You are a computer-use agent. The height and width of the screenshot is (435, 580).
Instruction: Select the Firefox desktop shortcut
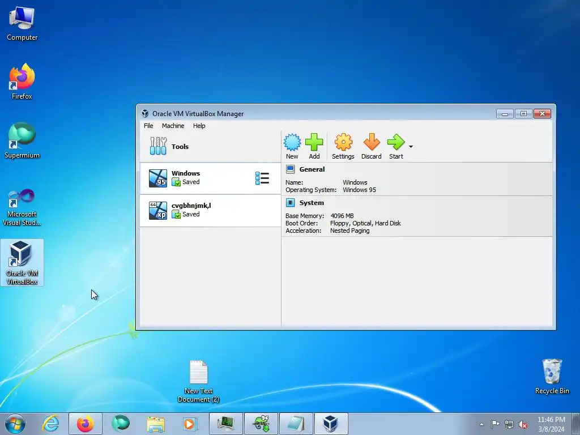point(22,82)
